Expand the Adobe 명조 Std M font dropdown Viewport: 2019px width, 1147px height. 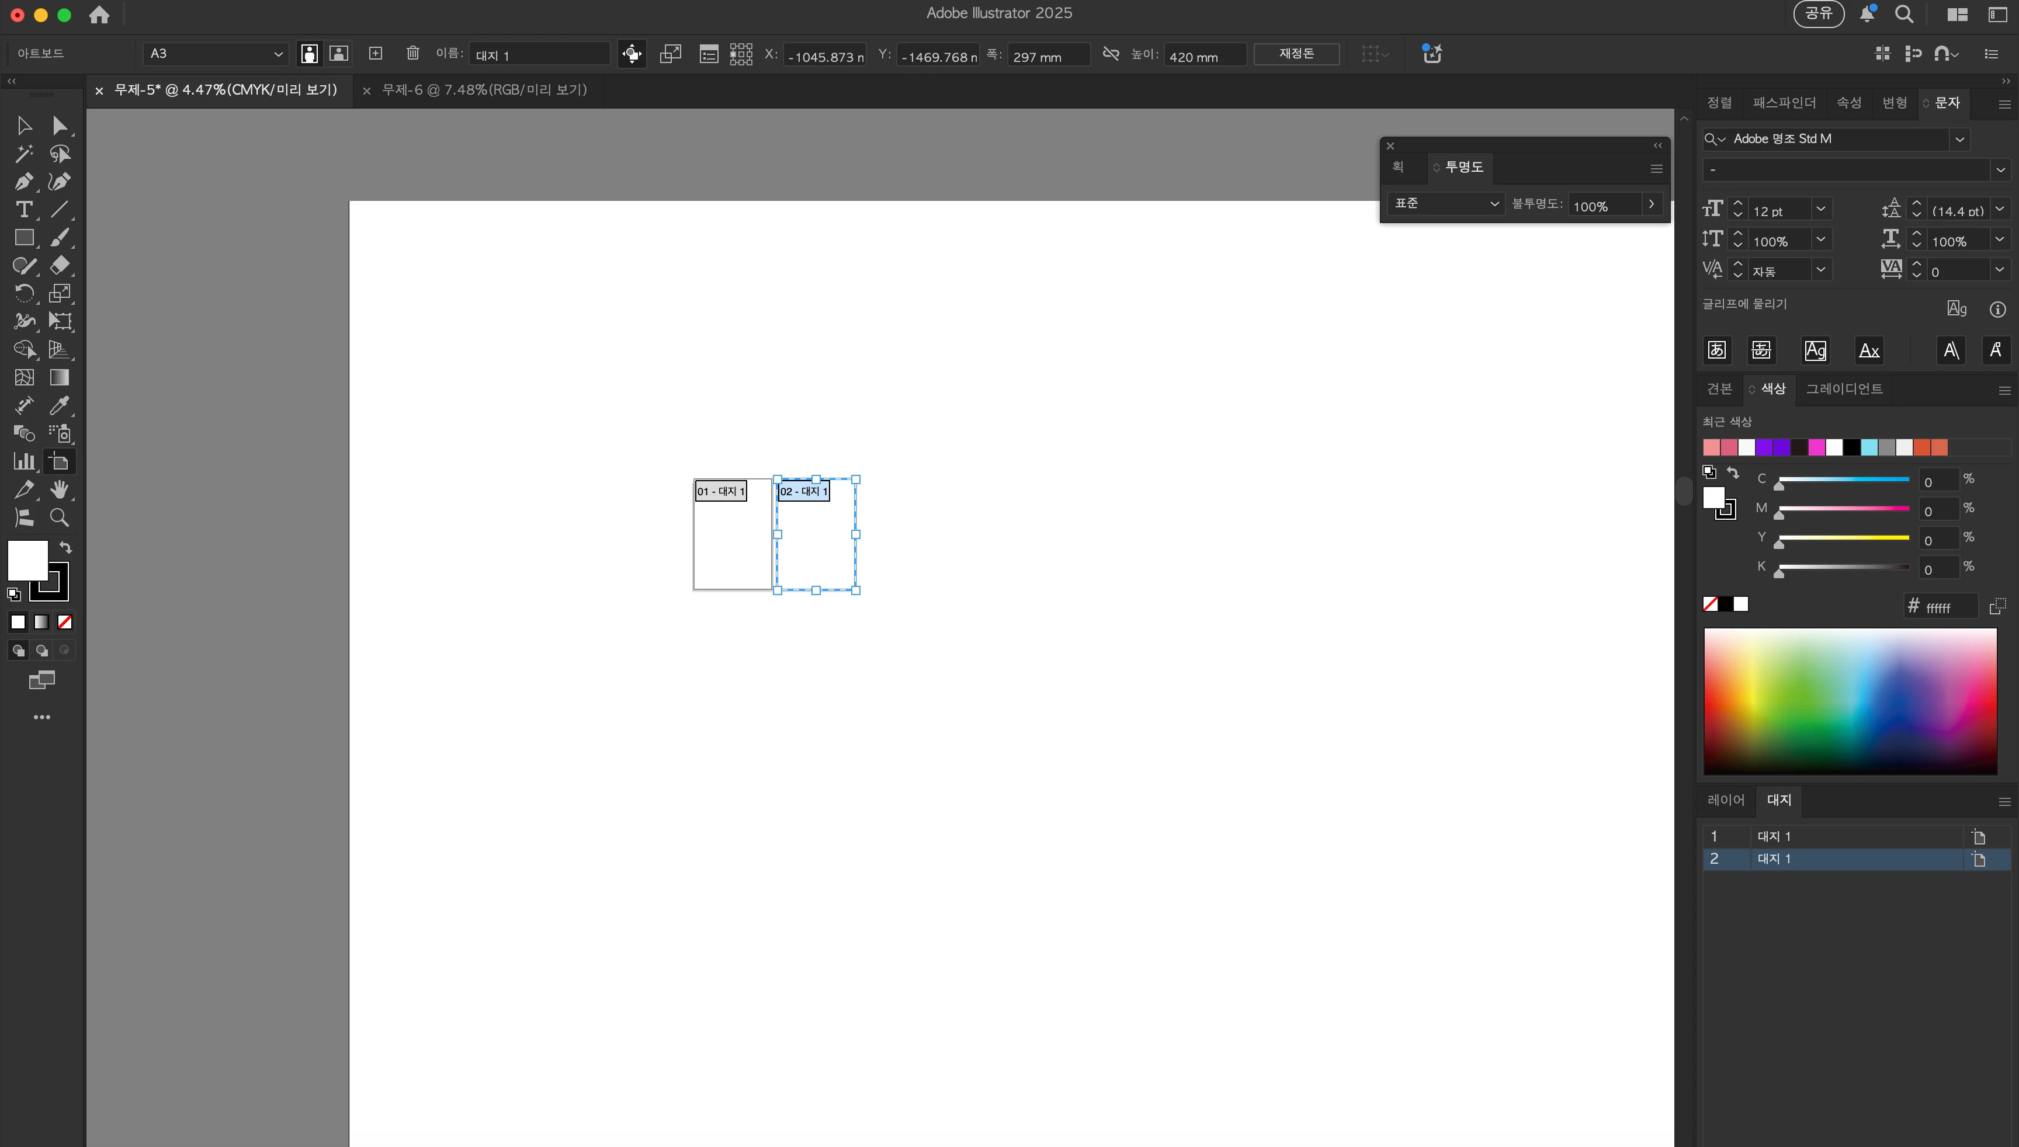[x=1959, y=140]
